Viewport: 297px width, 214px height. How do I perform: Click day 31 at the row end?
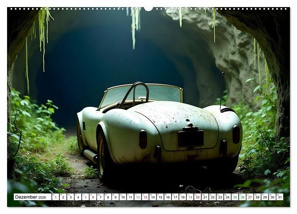(280, 197)
